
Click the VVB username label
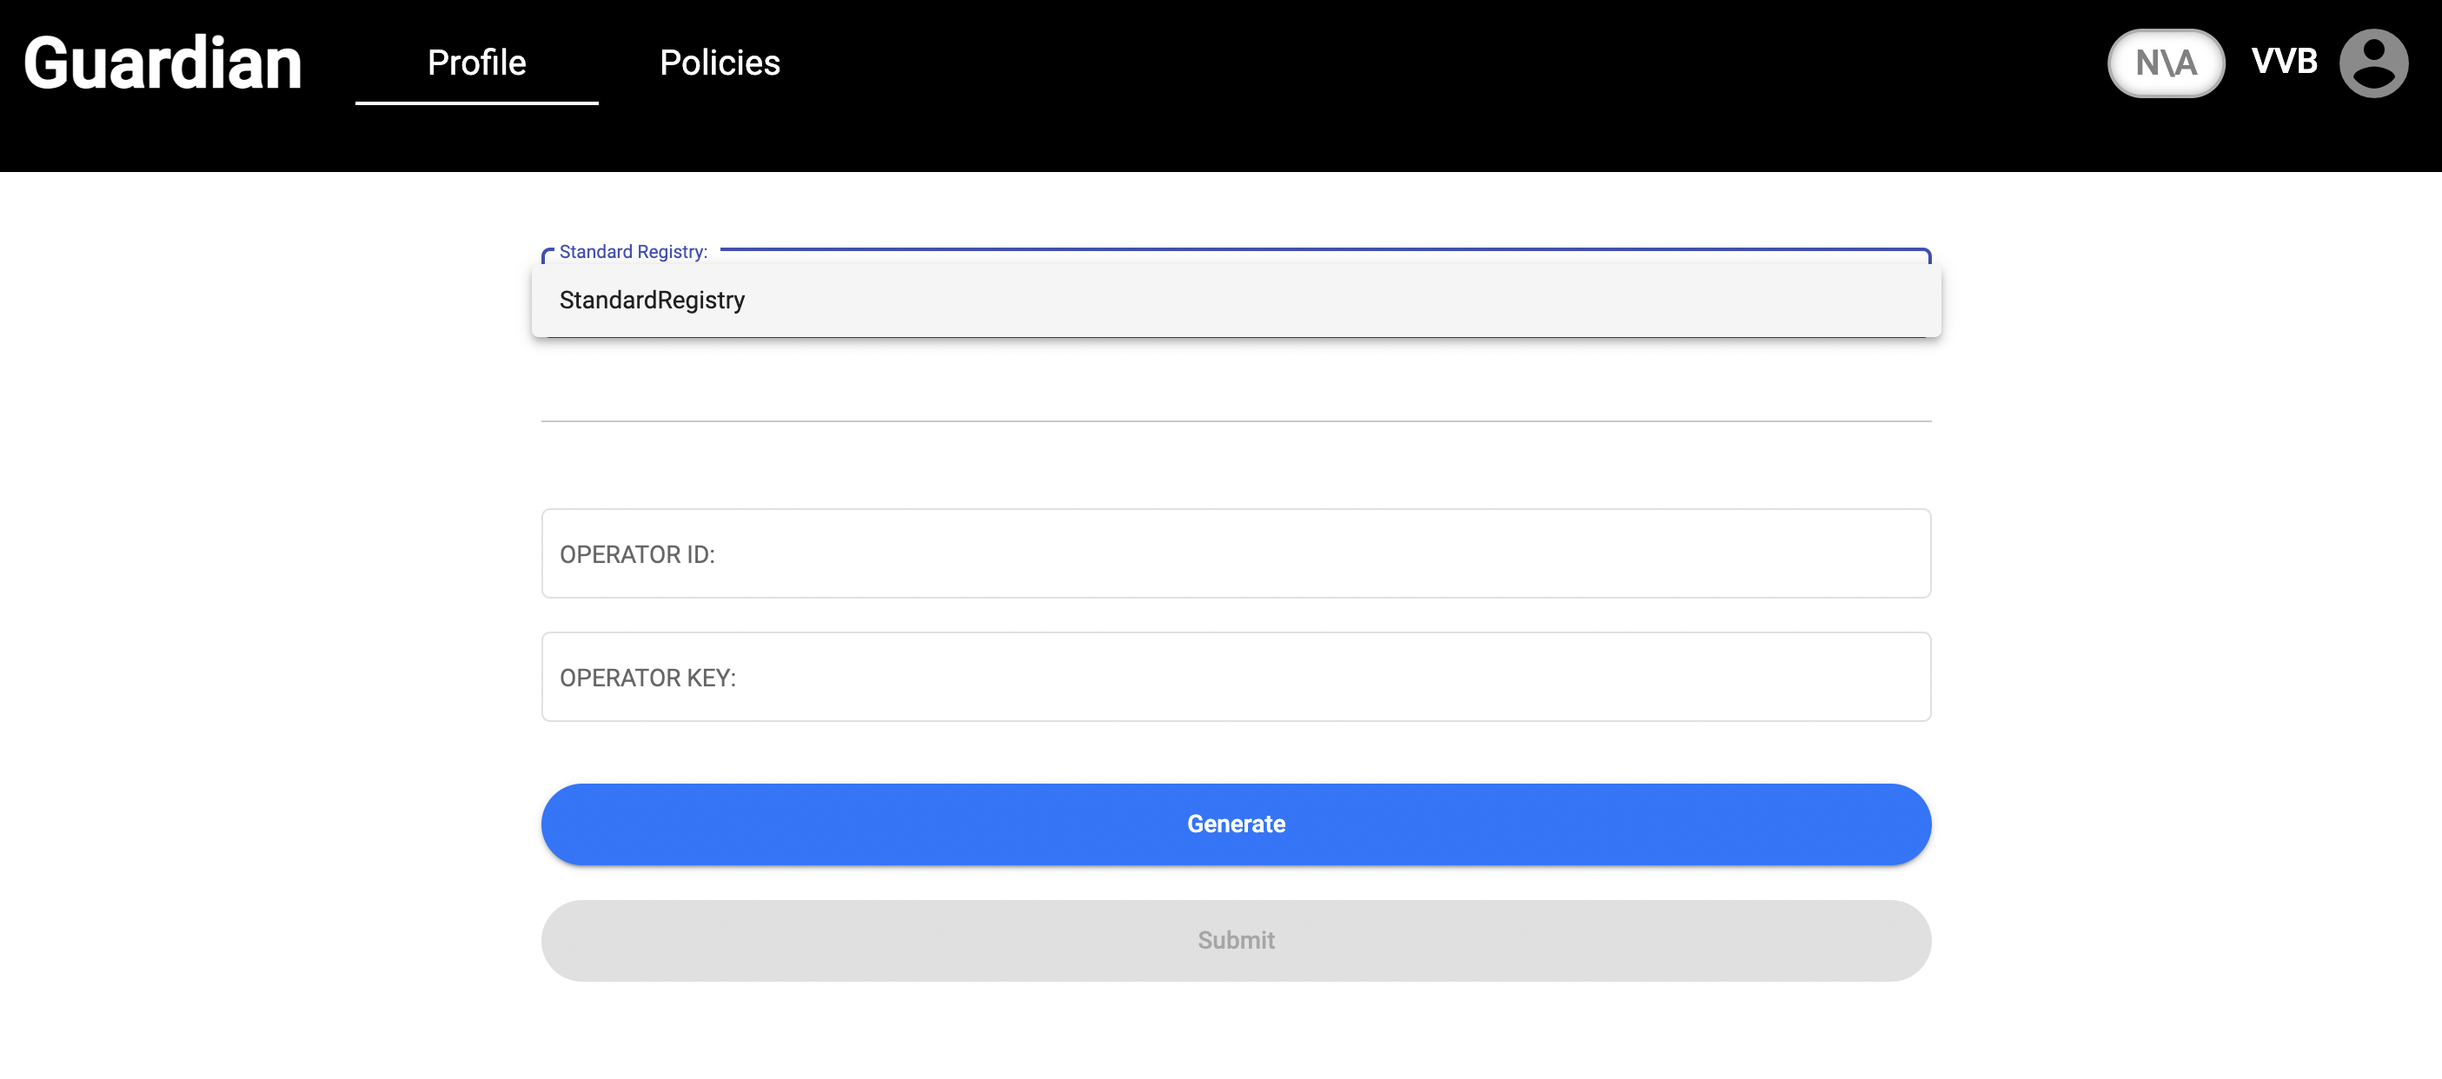[2284, 62]
